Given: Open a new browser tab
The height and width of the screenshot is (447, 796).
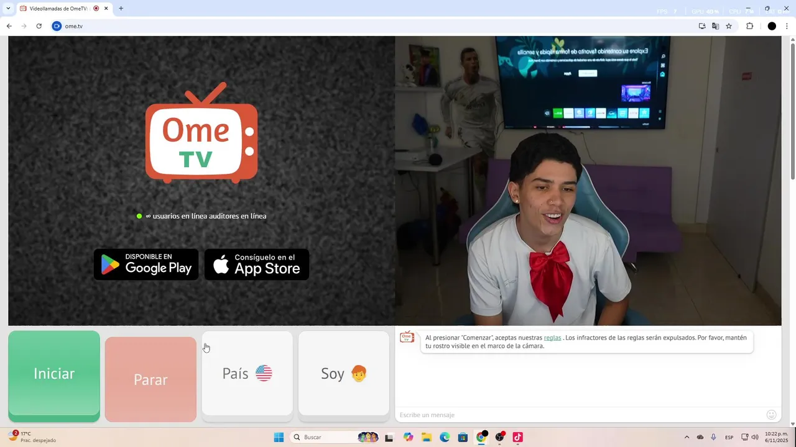Looking at the screenshot, I should pyautogui.click(x=121, y=9).
